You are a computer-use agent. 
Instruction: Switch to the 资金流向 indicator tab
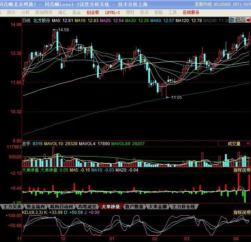pyautogui.click(x=36, y=206)
